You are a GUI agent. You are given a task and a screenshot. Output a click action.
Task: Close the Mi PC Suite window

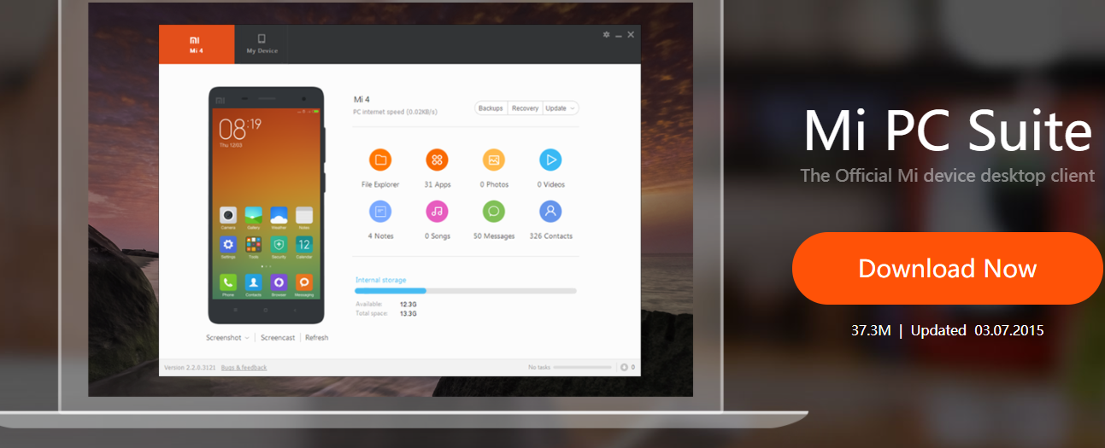631,34
